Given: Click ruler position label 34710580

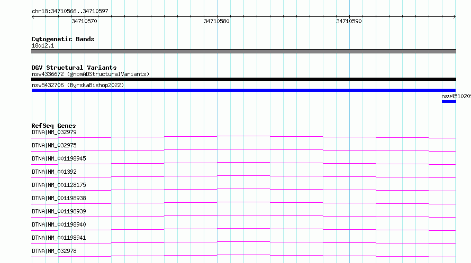Looking at the screenshot, I should click(216, 21).
